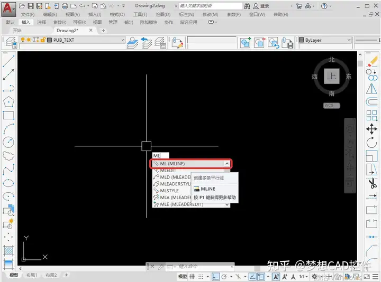The height and width of the screenshot is (282, 381).
Task: Click the Search binoculars icon
Action: coord(247,6)
